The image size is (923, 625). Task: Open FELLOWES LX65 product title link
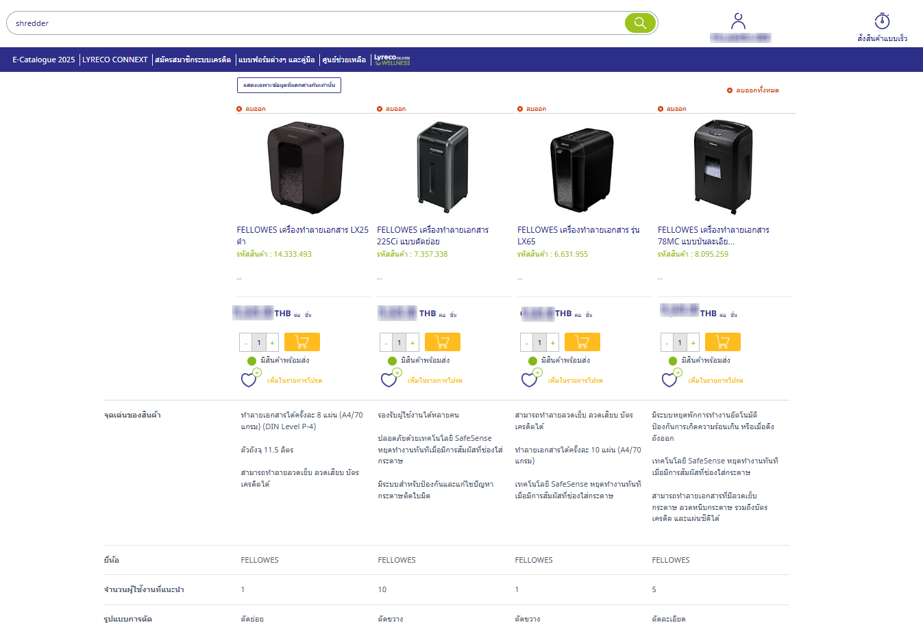click(x=579, y=235)
